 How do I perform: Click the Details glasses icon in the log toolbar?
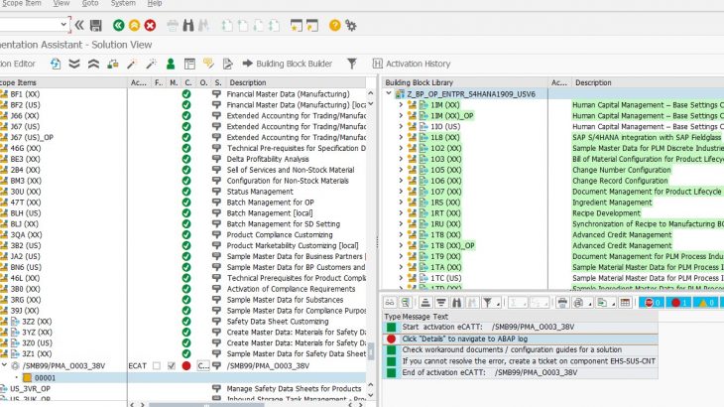389,303
